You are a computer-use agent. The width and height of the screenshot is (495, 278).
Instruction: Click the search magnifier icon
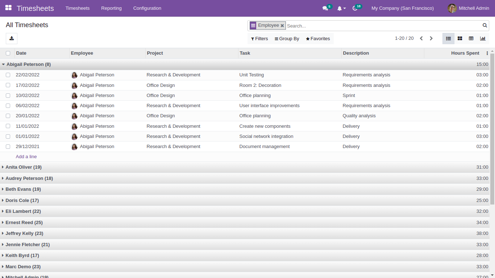coord(485,26)
